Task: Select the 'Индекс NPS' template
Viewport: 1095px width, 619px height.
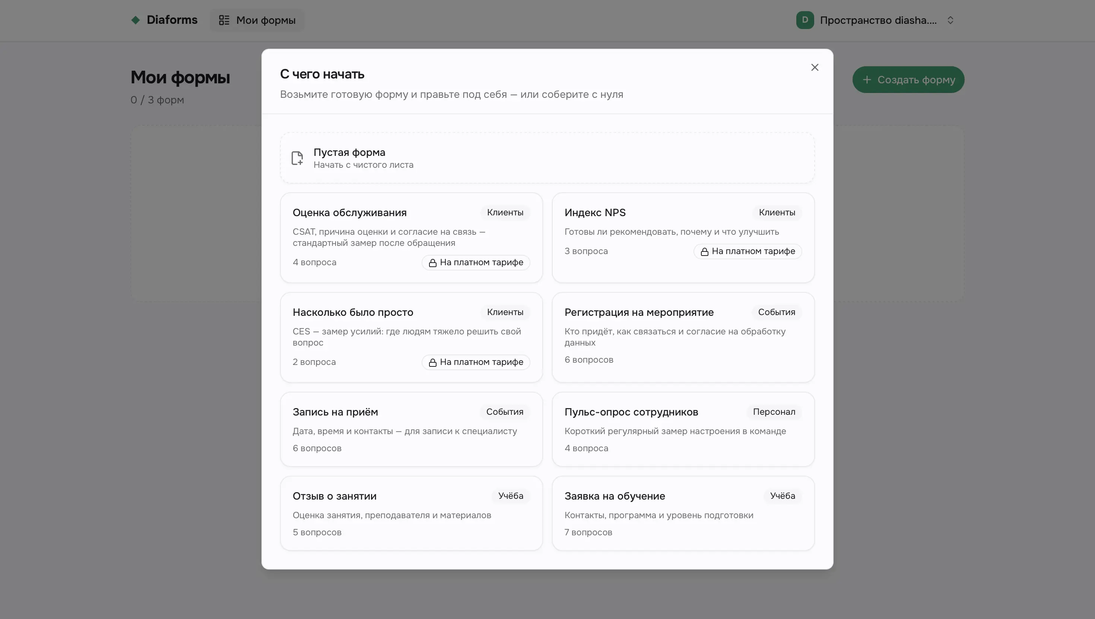Action: tap(683, 238)
